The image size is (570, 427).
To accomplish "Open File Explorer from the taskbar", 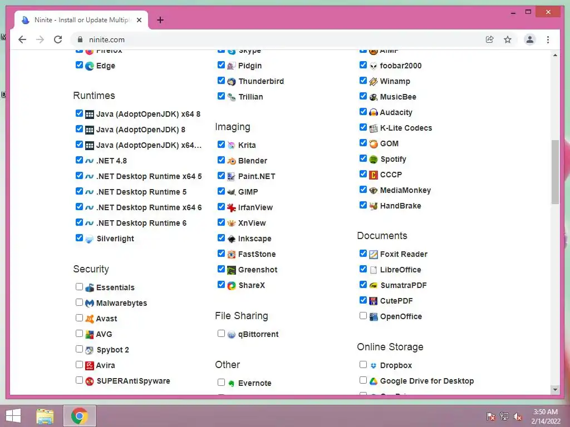I will pos(45,416).
